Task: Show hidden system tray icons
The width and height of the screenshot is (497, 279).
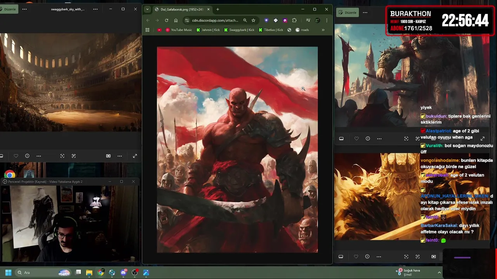Action: point(439,272)
